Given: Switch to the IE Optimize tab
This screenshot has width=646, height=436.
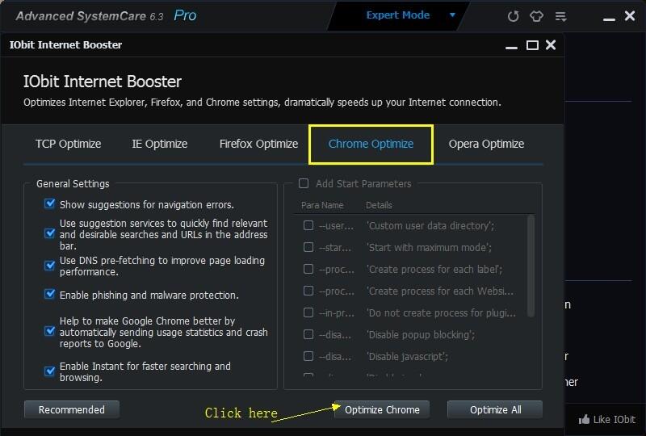Looking at the screenshot, I should coord(159,144).
